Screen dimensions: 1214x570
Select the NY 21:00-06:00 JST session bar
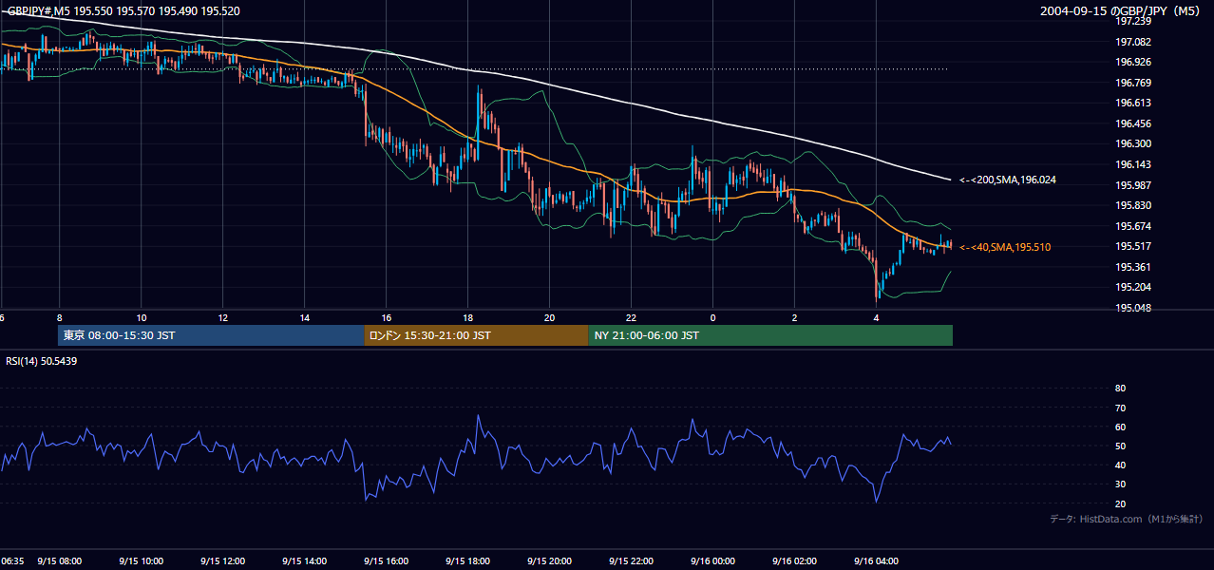click(770, 335)
